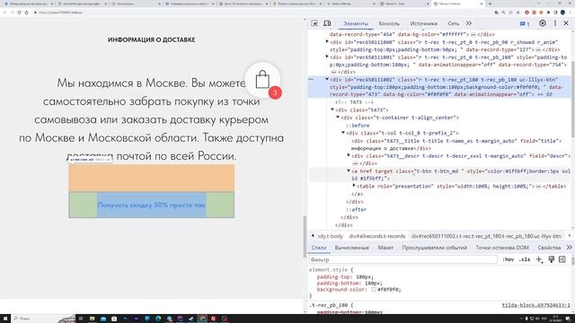Select the t473__title div line
This screenshot has height=323, width=575.
[x=456, y=144]
